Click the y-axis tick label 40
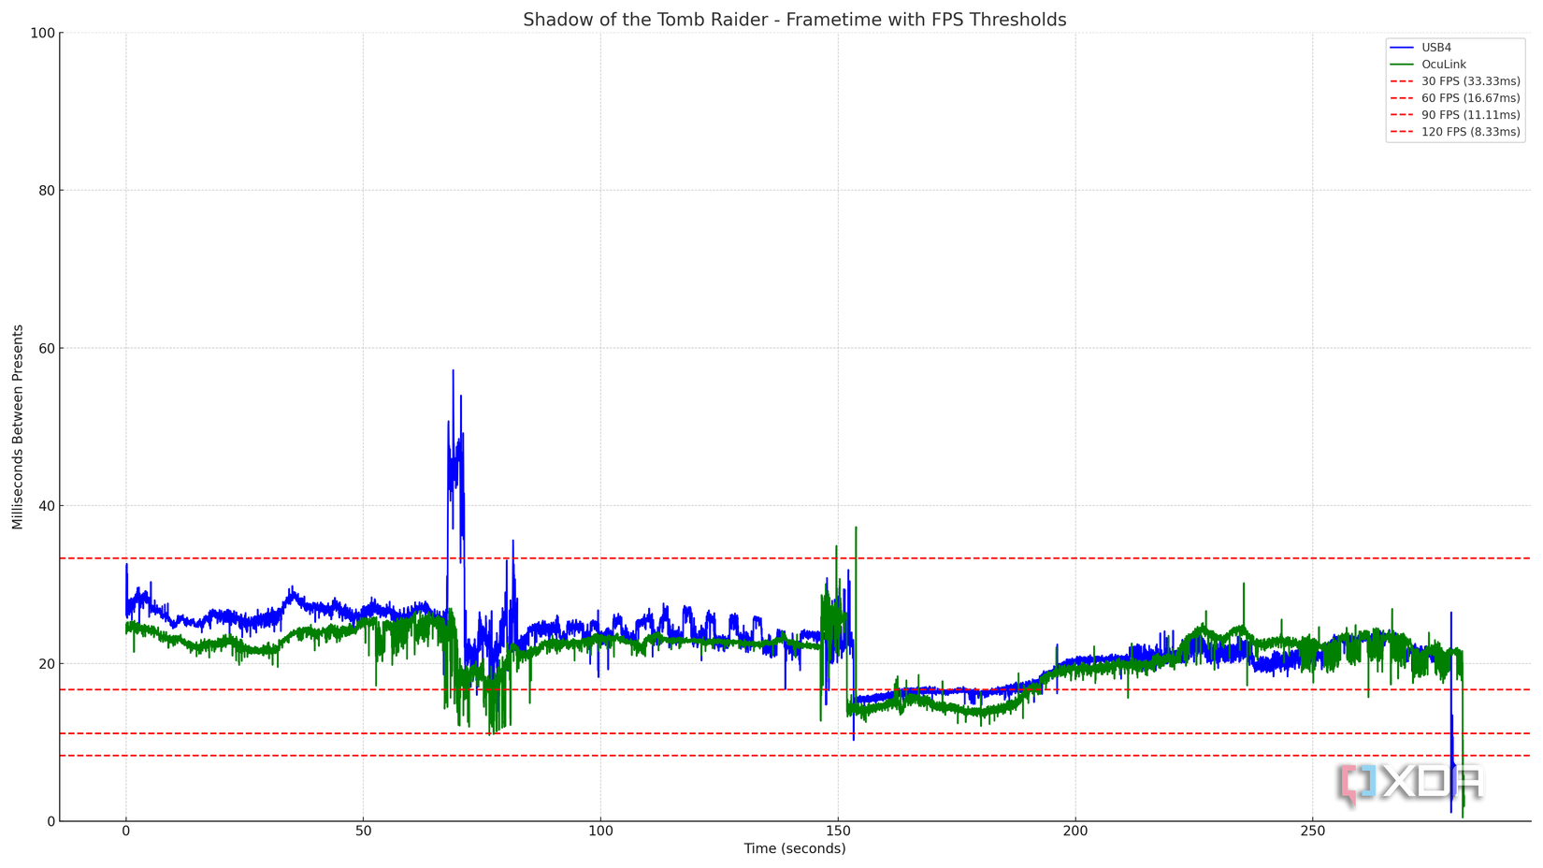1543x868 pixels. [47, 506]
